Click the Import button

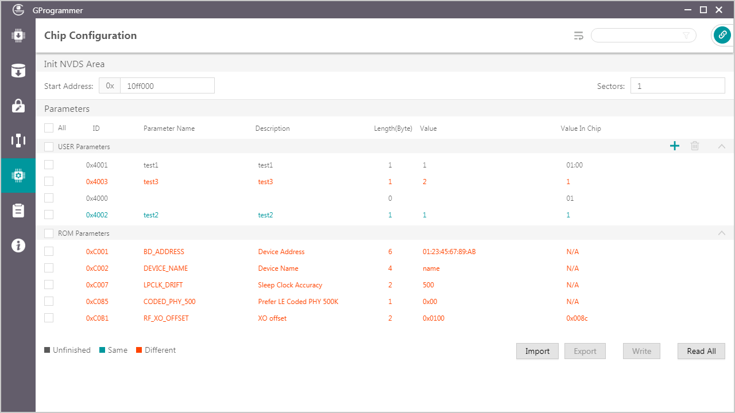[x=537, y=351]
